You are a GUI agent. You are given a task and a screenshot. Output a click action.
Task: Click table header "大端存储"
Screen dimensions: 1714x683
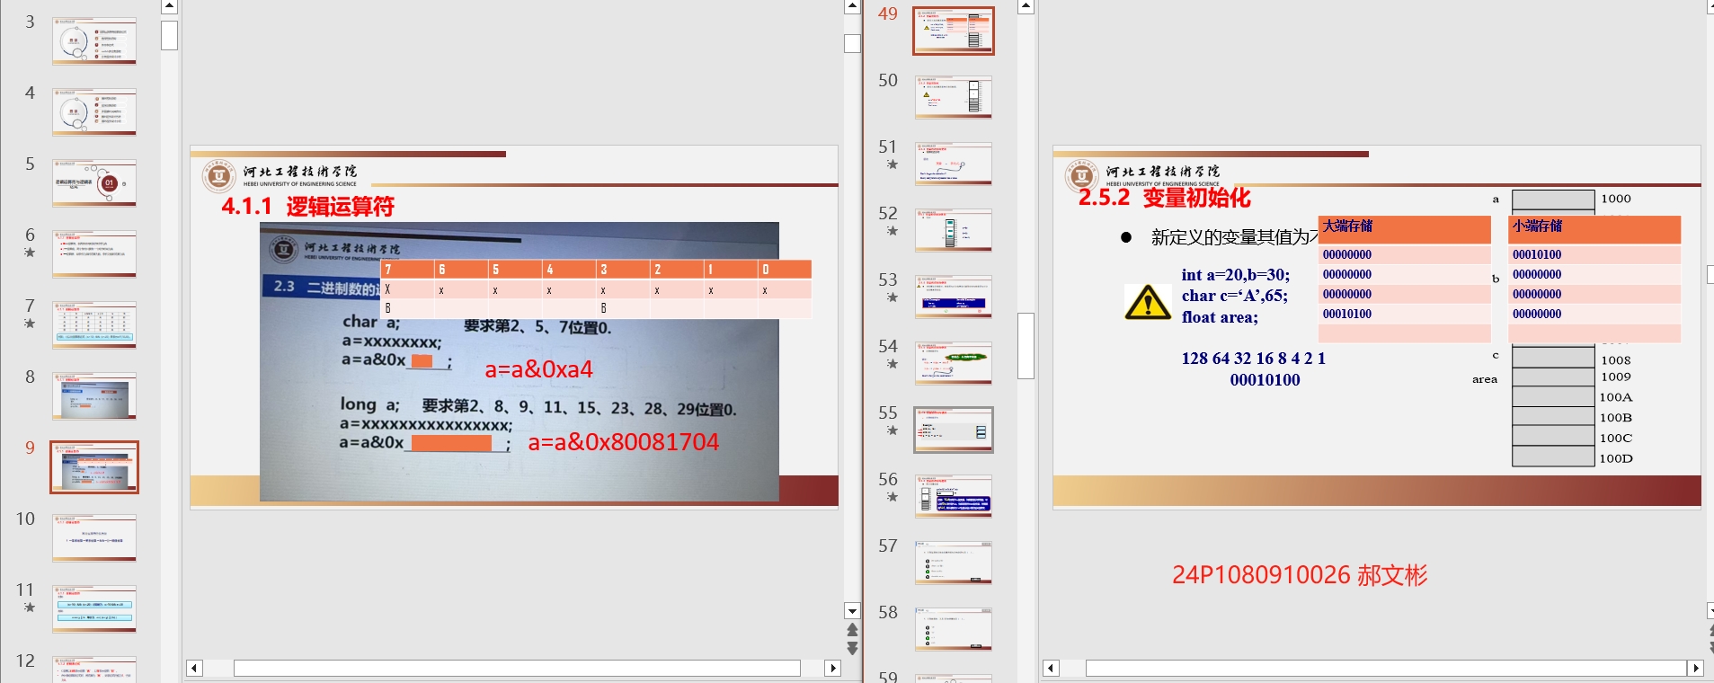coord(1347,226)
